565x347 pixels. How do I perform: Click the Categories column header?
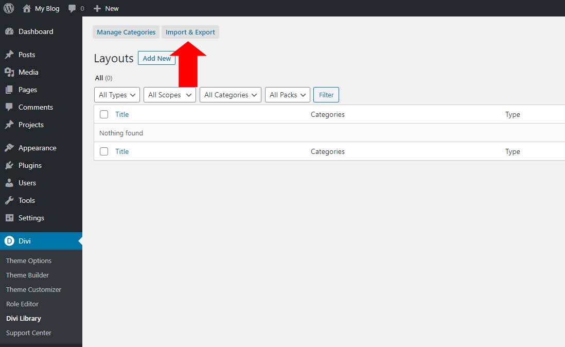[x=328, y=114]
